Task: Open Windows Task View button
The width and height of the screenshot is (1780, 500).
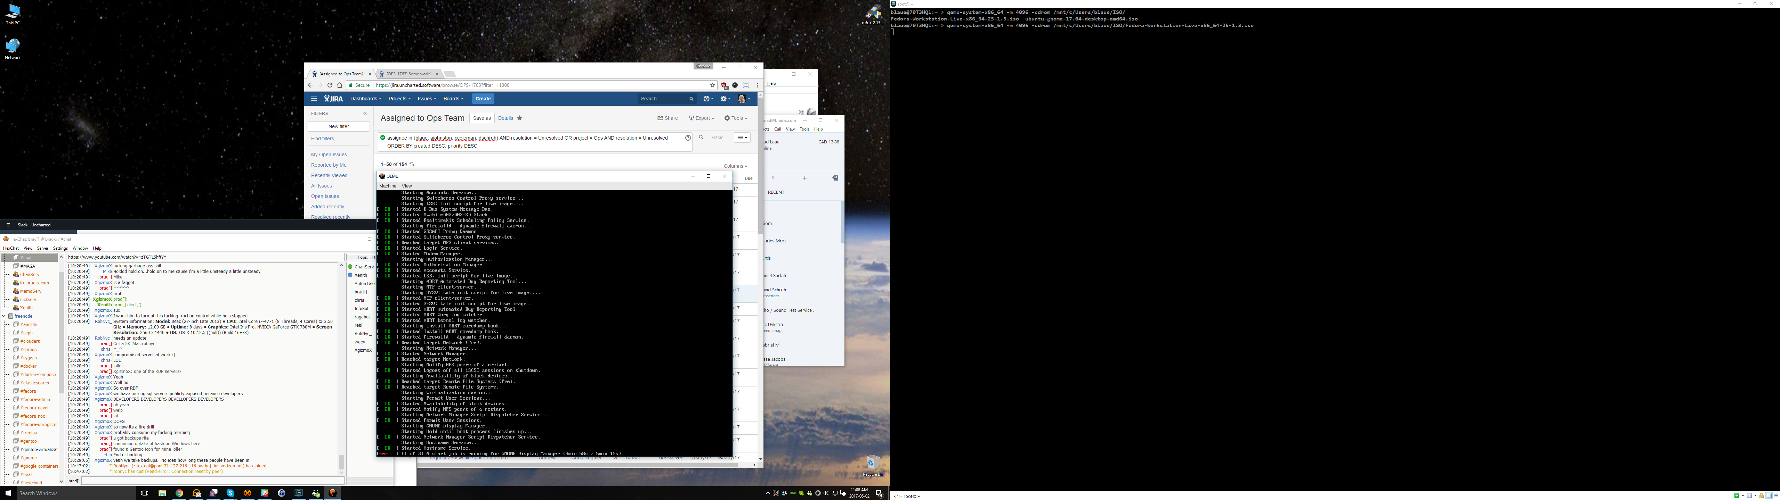Action: click(x=144, y=493)
